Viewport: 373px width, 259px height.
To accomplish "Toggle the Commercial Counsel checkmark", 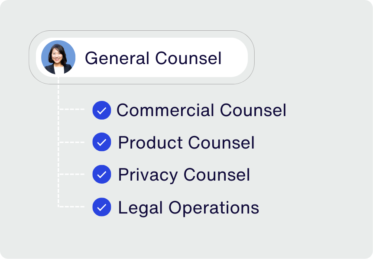I will pyautogui.click(x=101, y=110).
